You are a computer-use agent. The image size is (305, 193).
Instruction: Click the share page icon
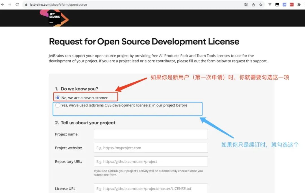tap(253, 5)
